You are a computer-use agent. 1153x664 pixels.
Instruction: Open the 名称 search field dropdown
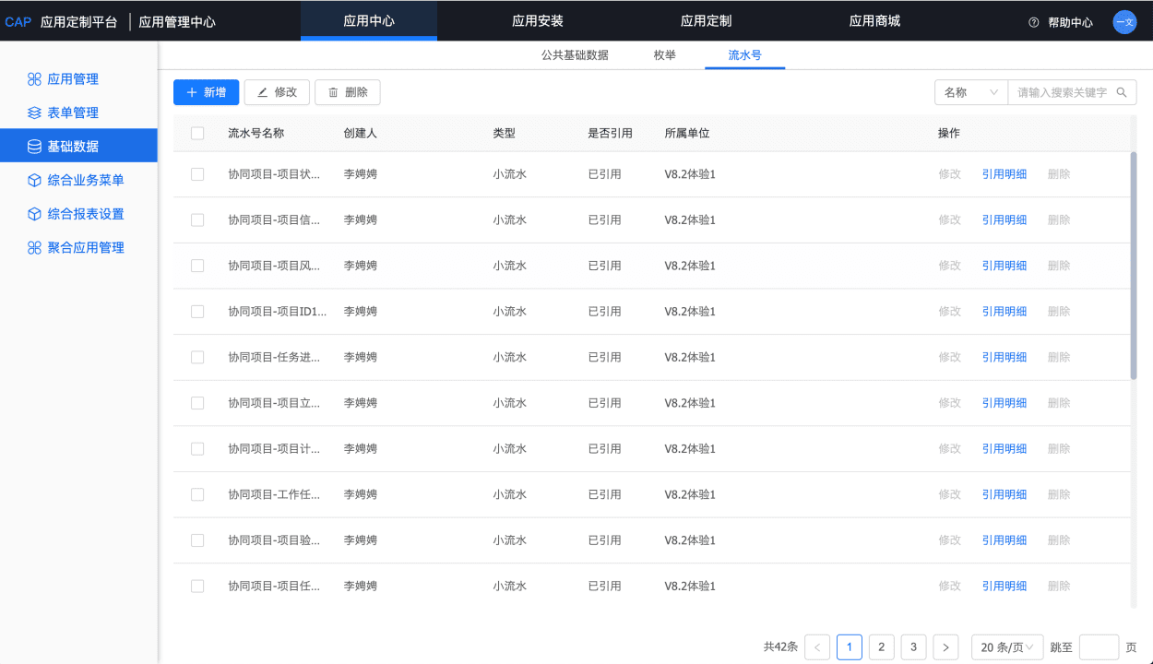[x=970, y=92]
